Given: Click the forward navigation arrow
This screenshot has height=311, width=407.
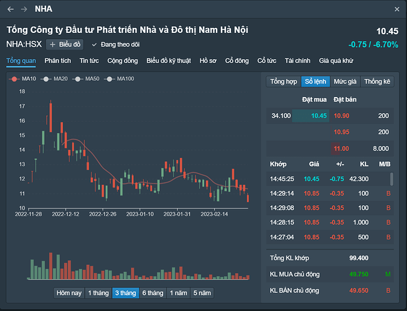Looking at the screenshot, I should 24,9.
